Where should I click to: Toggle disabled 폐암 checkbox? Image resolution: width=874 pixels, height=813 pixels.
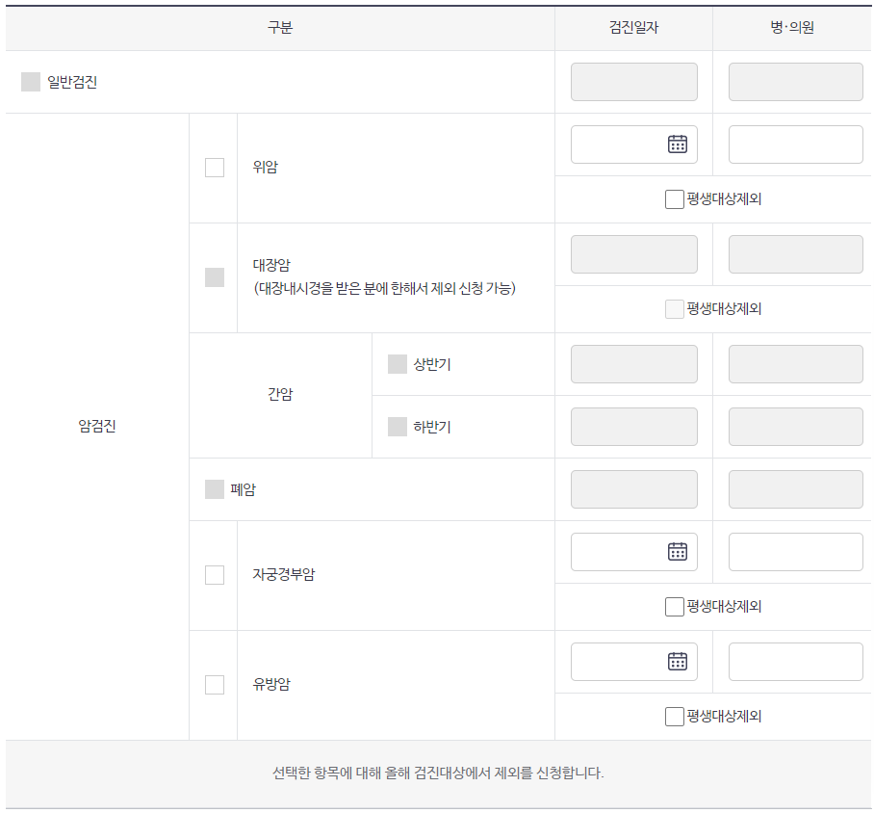pyautogui.click(x=215, y=489)
